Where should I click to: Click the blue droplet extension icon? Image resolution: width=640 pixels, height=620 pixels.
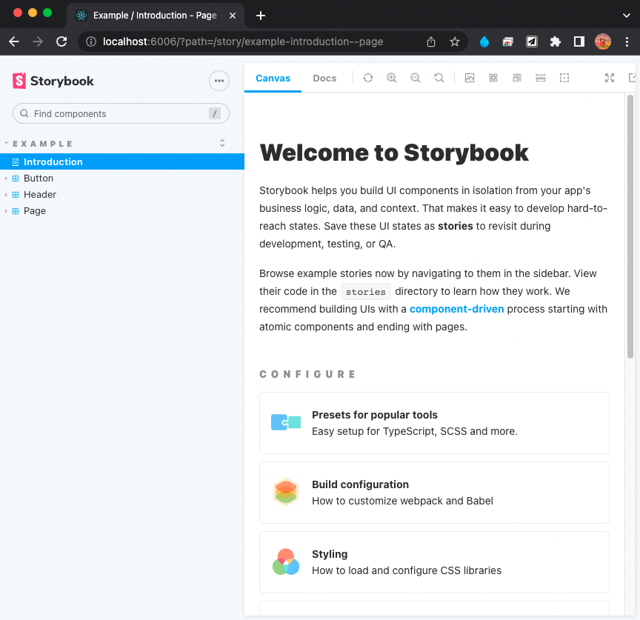[484, 41]
